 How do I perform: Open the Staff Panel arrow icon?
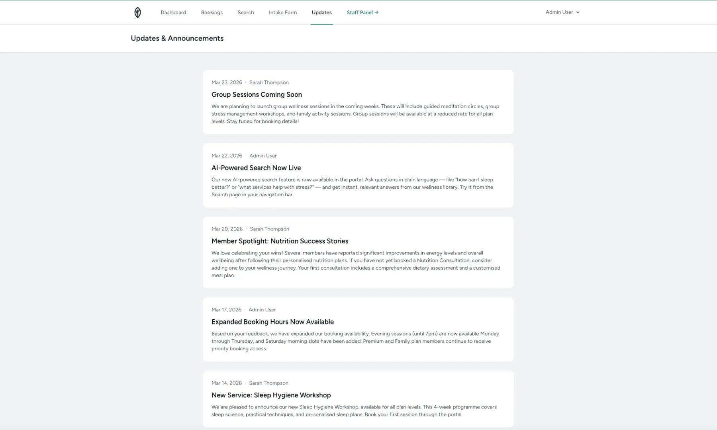pos(377,12)
